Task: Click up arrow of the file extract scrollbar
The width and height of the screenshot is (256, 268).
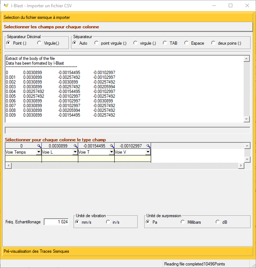Action: 247,58
